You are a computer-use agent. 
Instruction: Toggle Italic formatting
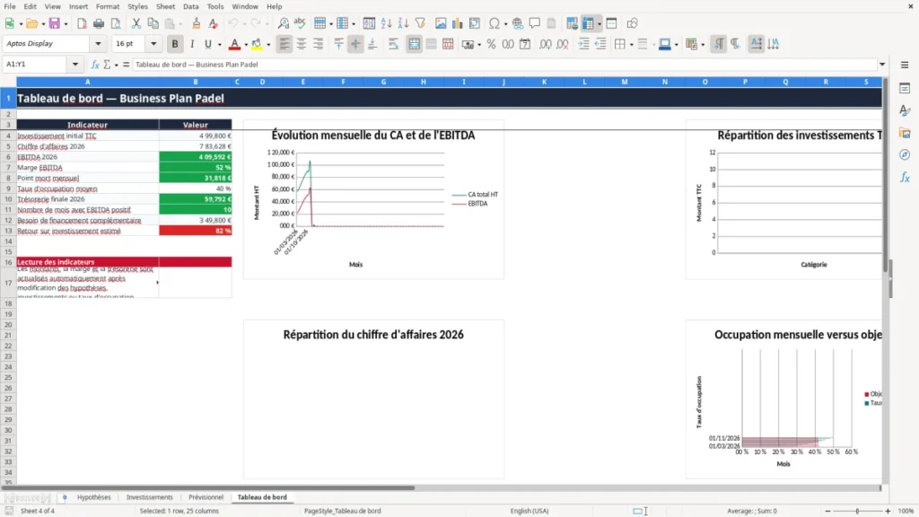[192, 44]
